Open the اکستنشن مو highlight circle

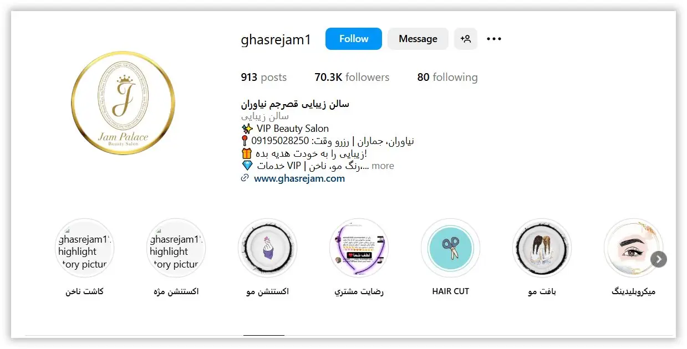tap(267, 248)
